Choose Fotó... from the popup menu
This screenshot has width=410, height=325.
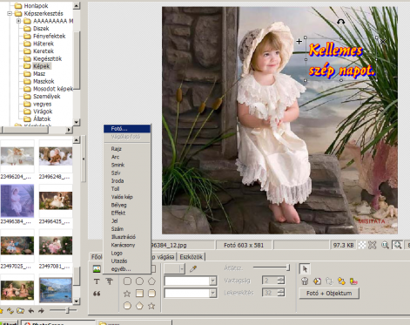click(127, 129)
